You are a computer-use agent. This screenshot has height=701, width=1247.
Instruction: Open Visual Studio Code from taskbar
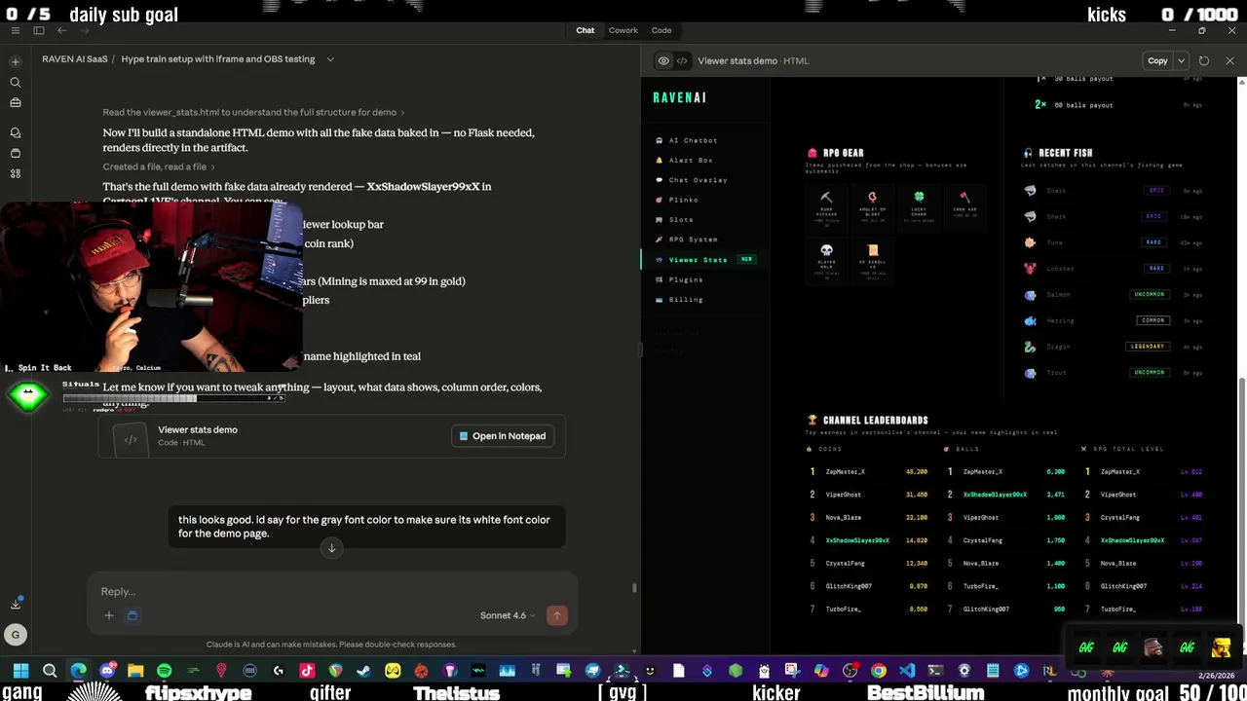click(x=907, y=671)
